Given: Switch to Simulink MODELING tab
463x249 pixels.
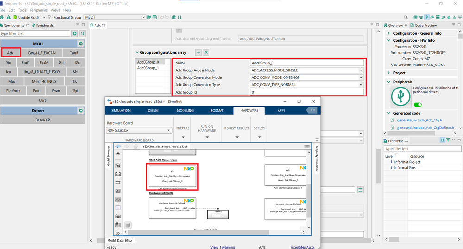Looking at the screenshot, I should [185, 110].
